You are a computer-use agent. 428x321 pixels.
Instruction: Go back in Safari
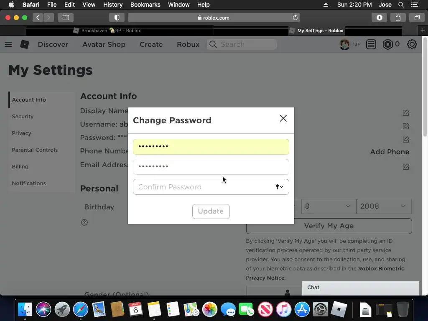(x=38, y=18)
